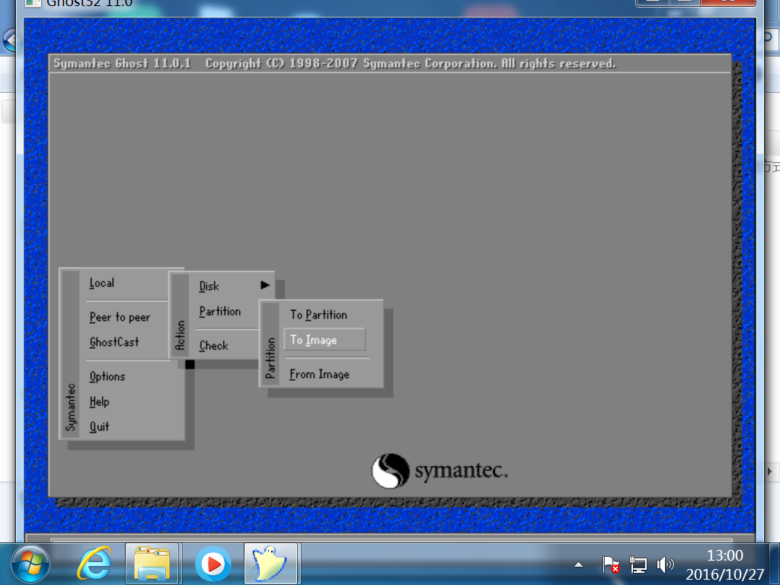Select Check in the Action menu

point(214,346)
